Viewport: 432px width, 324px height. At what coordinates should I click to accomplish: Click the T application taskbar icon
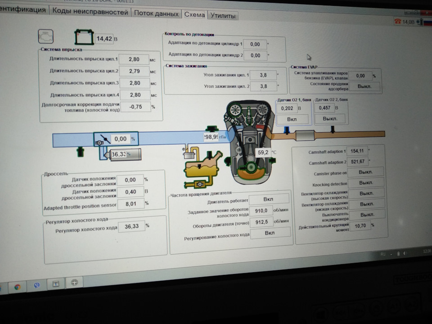pos(56,284)
